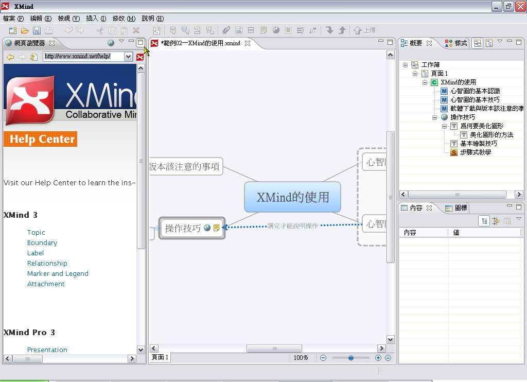Click the Delete X toolbar icon
The height and width of the screenshot is (382, 527).
(x=136, y=30)
